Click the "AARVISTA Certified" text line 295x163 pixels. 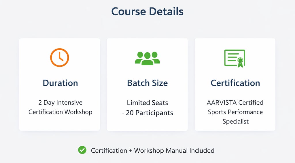click(x=235, y=103)
